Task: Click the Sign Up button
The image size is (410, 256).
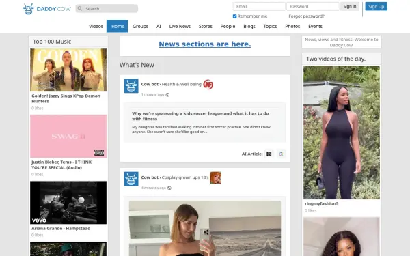Action: pos(376,6)
